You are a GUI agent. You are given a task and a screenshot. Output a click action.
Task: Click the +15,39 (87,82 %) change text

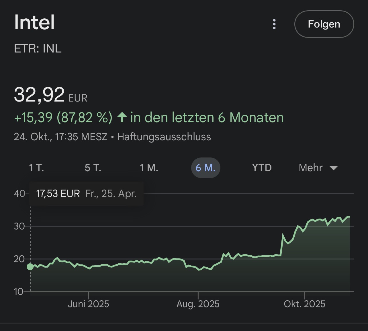pyautogui.click(x=63, y=118)
